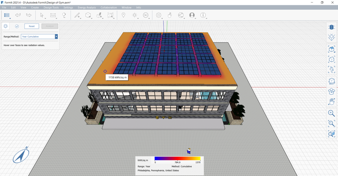338x176 pixels.
Task: Switch to perspective view icon
Action: click(x=331, y=27)
